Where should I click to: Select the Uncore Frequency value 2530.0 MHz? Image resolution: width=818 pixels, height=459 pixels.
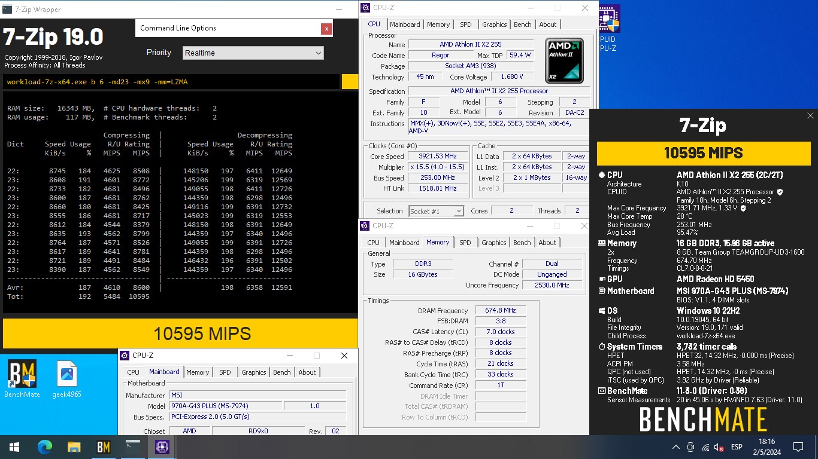[x=552, y=285]
